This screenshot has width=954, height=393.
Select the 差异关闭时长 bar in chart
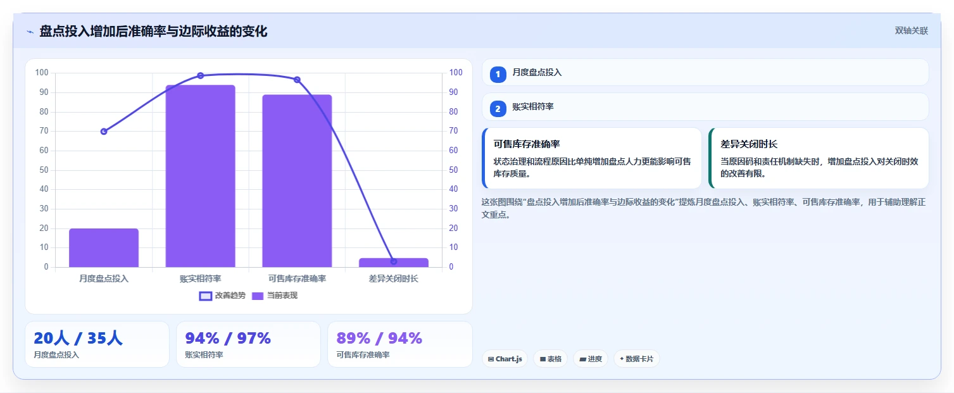tap(394, 263)
